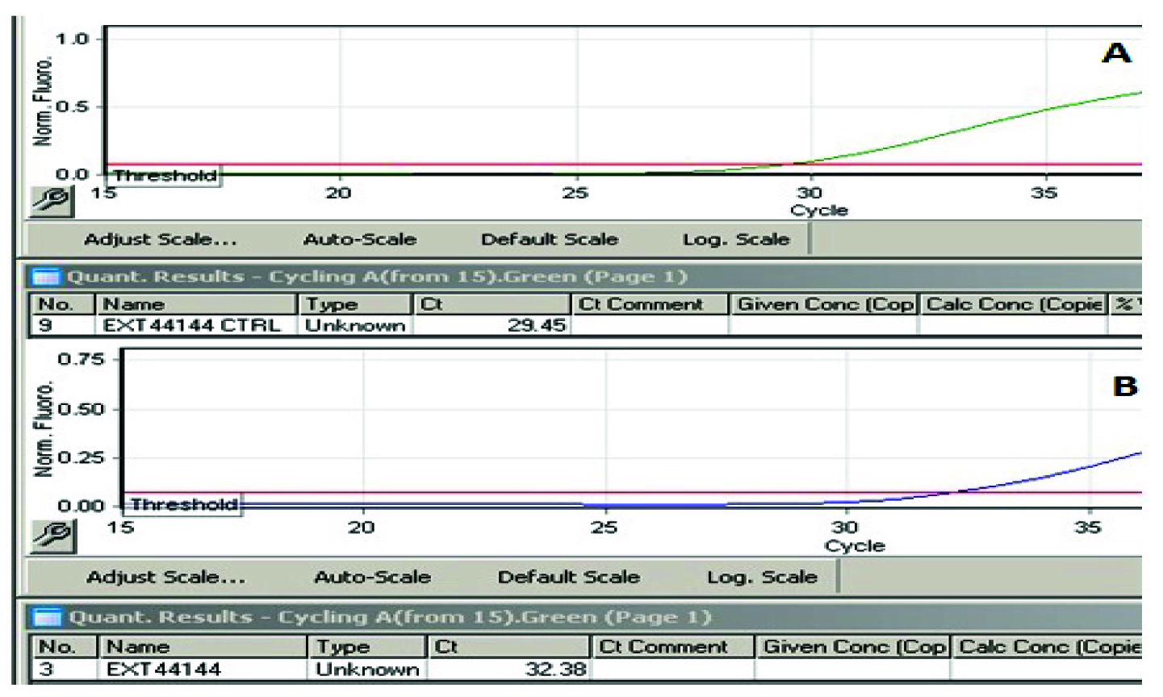Select the EXT44144 row with Ct 32.38

(x=164, y=670)
